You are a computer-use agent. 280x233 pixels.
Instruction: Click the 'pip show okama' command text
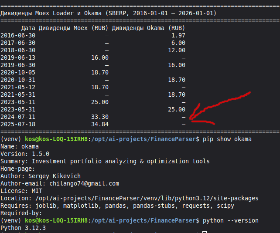pos(227,139)
